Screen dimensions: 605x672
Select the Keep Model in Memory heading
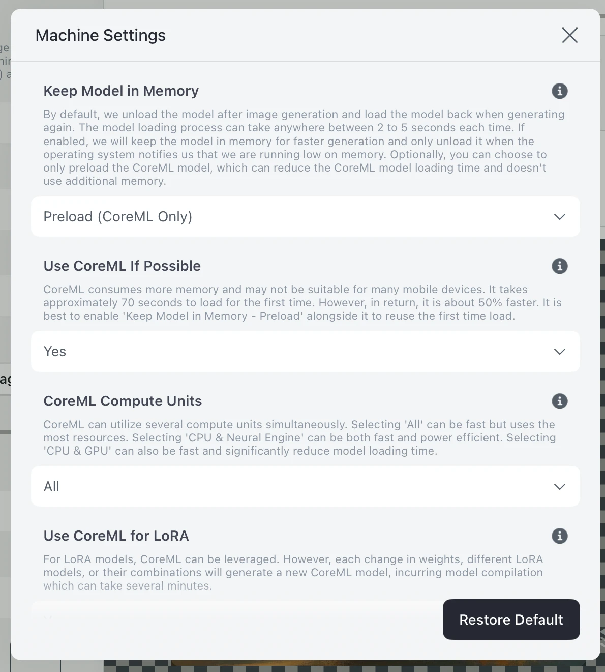(x=121, y=91)
